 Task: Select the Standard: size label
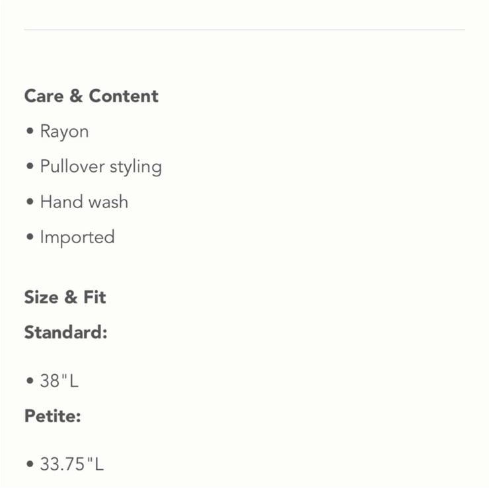pos(66,332)
